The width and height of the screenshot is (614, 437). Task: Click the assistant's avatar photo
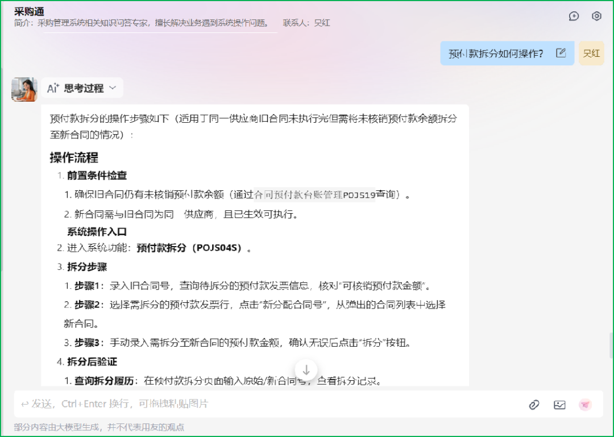(24, 89)
